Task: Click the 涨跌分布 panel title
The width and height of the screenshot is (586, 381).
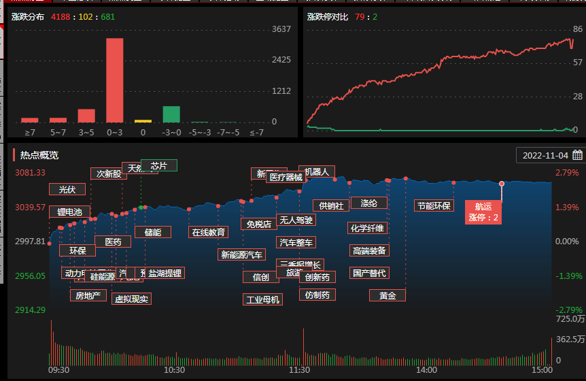Action: click(x=28, y=17)
